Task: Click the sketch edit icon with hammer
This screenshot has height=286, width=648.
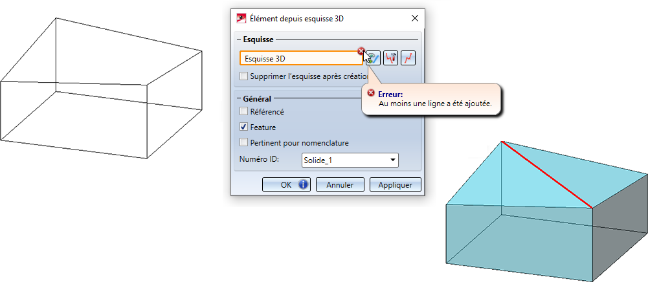Action: [x=390, y=58]
